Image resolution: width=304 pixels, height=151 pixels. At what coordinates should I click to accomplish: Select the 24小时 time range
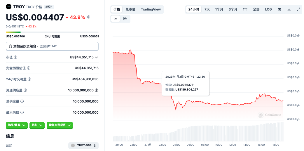[x=194, y=9]
